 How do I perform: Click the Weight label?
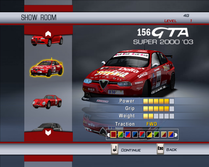127,116
